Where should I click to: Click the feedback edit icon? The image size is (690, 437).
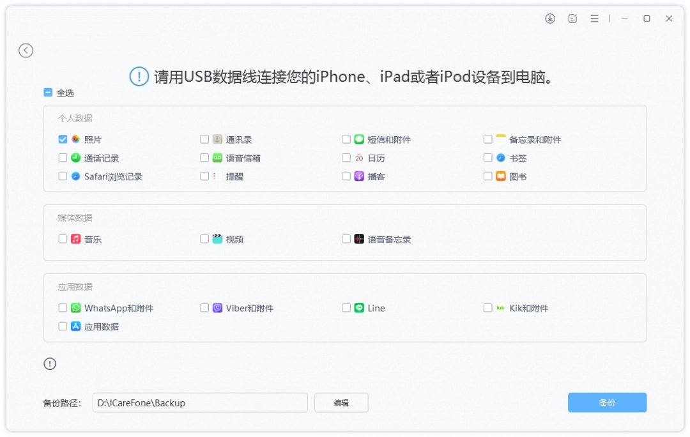[572, 18]
